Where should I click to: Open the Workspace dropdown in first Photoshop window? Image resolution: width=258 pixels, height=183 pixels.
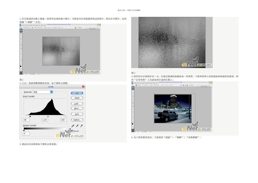tap(80, 28)
